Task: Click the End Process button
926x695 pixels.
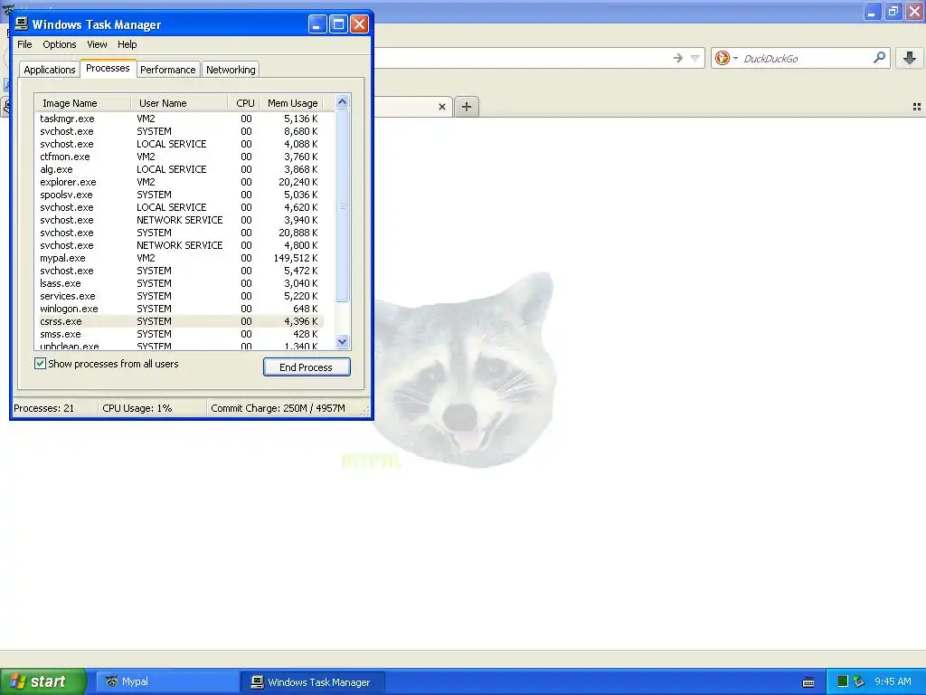Action: click(307, 367)
